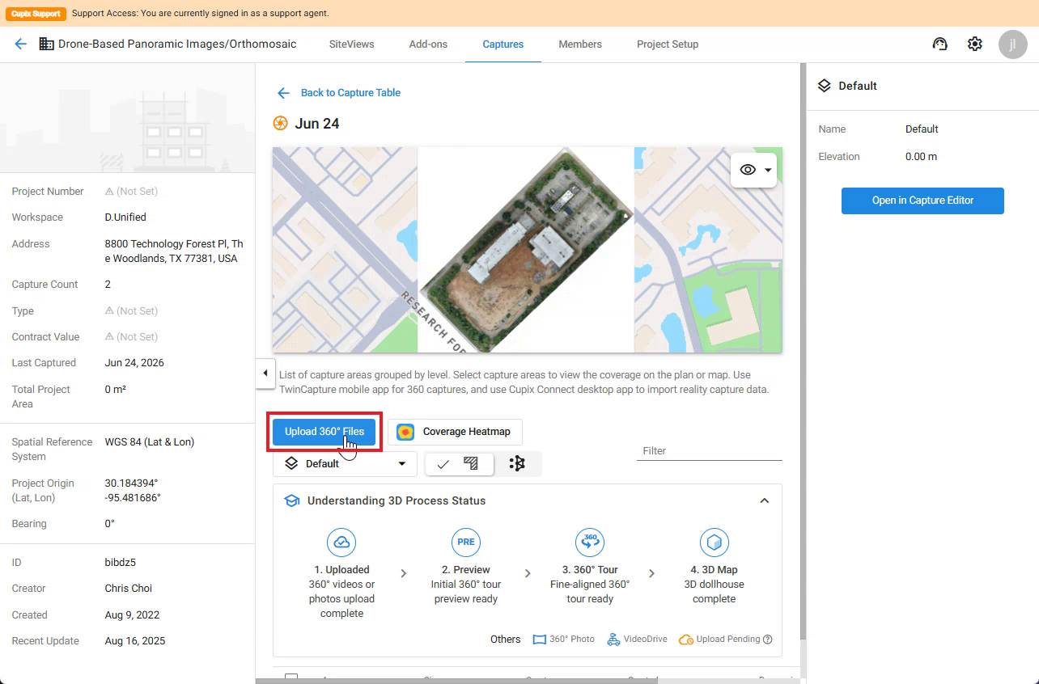Toggle the map eye visibility icon
This screenshot has height=684, width=1039.
[748, 170]
